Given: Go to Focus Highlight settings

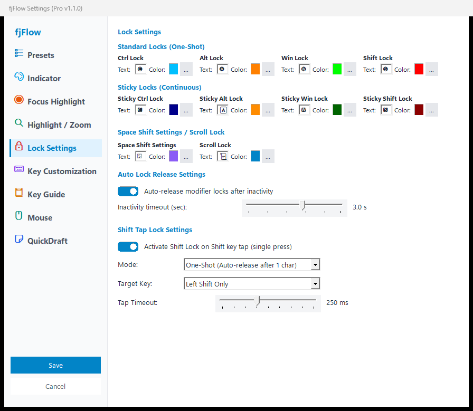Looking at the screenshot, I should (x=56, y=102).
